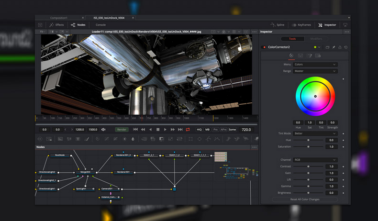The height and width of the screenshot is (221, 378).
Task: Open the Options tab icon in ColorCorrector2
Action: pos(309,55)
